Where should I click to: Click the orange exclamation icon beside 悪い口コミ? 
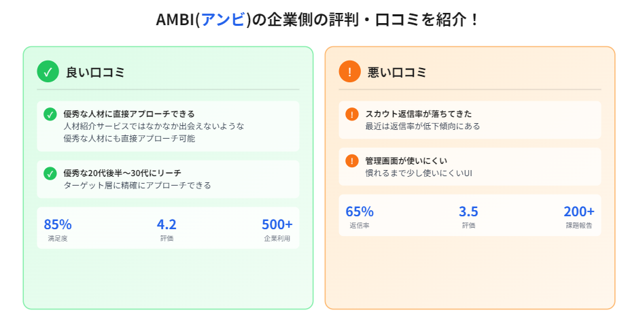(x=349, y=71)
